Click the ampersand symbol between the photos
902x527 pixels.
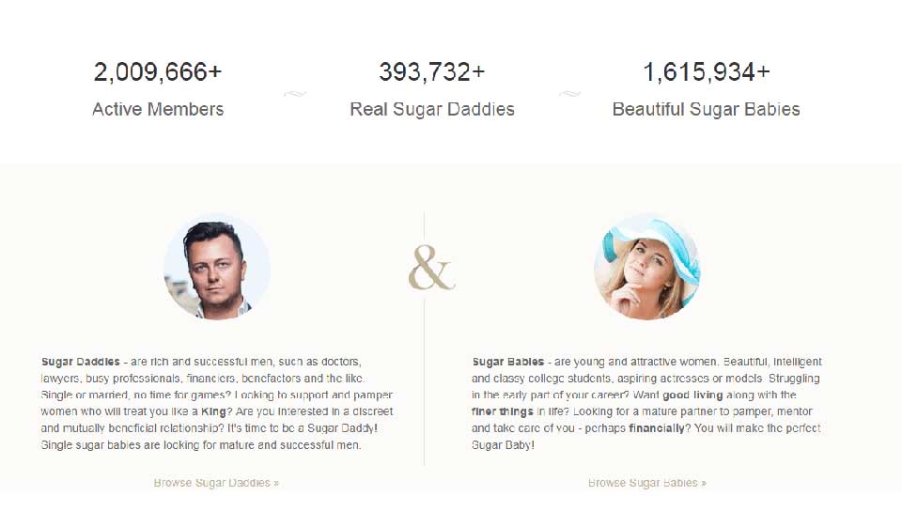click(x=431, y=269)
